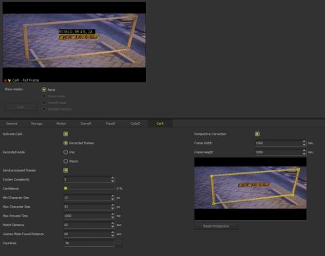Decrease the System Complexity spinner value
The width and height of the screenshot is (325, 256).
tap(112, 181)
